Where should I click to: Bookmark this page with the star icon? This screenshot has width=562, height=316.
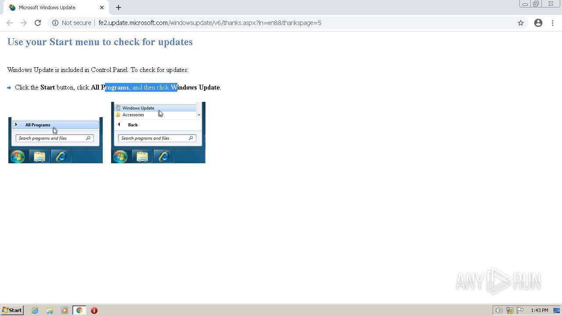pyautogui.click(x=521, y=23)
